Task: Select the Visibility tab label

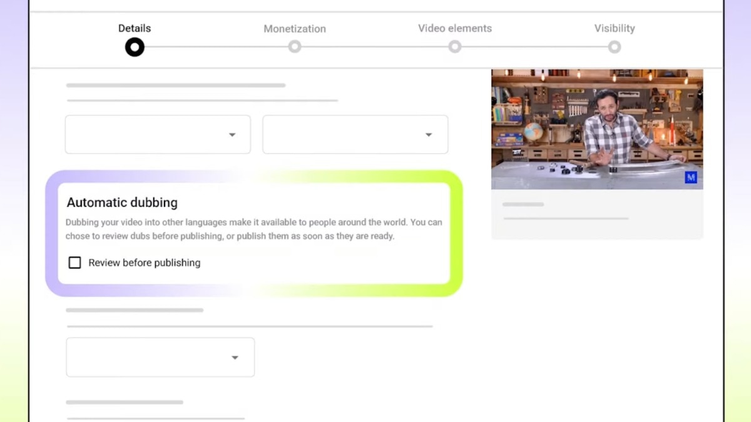Action: [x=615, y=28]
